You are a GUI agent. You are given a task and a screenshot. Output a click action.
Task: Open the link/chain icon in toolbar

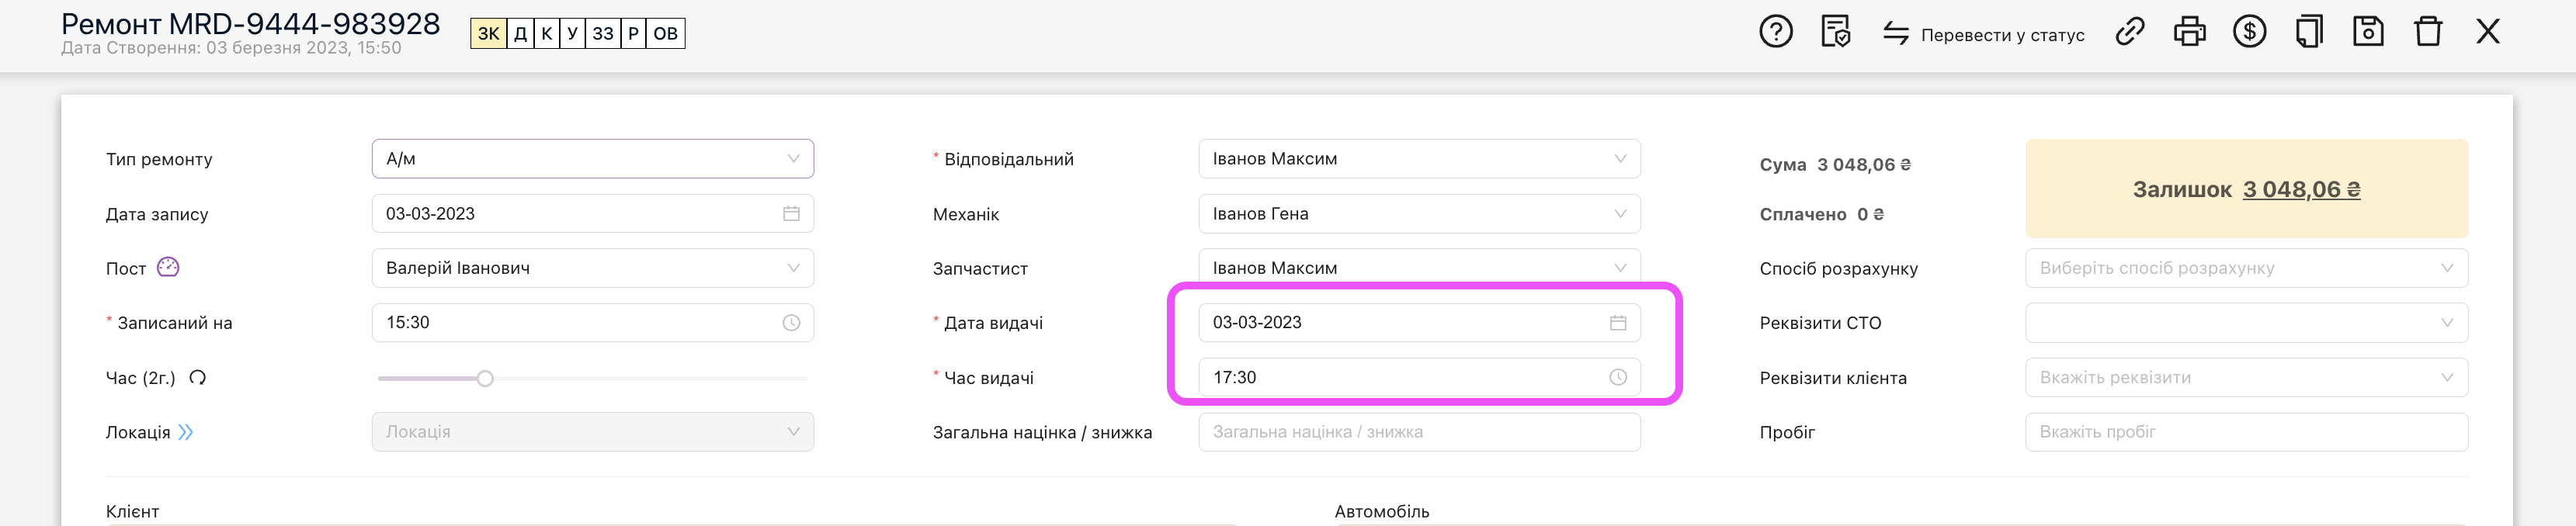(2129, 33)
